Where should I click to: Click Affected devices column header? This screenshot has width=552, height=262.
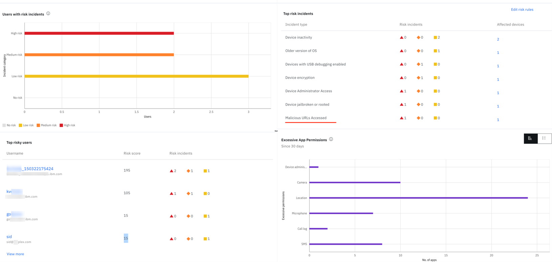(510, 25)
